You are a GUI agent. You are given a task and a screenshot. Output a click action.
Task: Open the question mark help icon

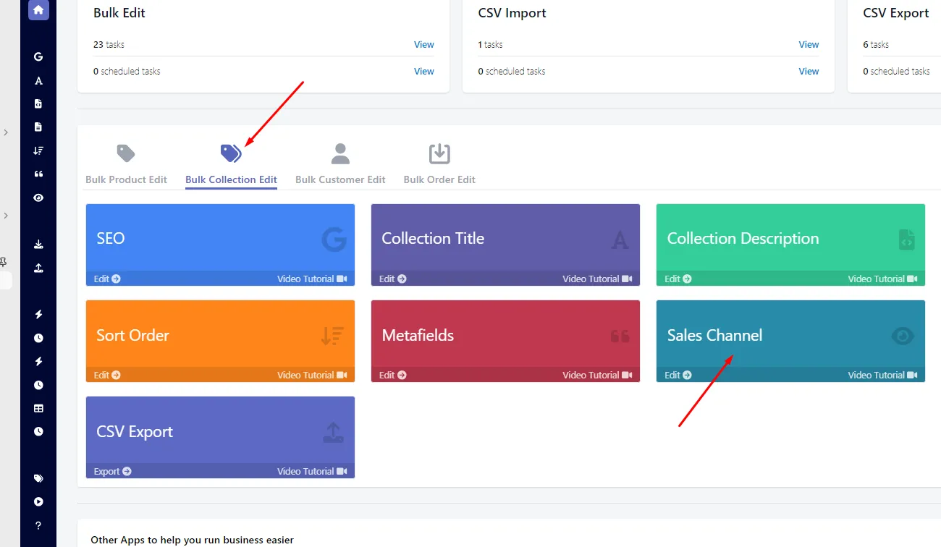click(38, 526)
